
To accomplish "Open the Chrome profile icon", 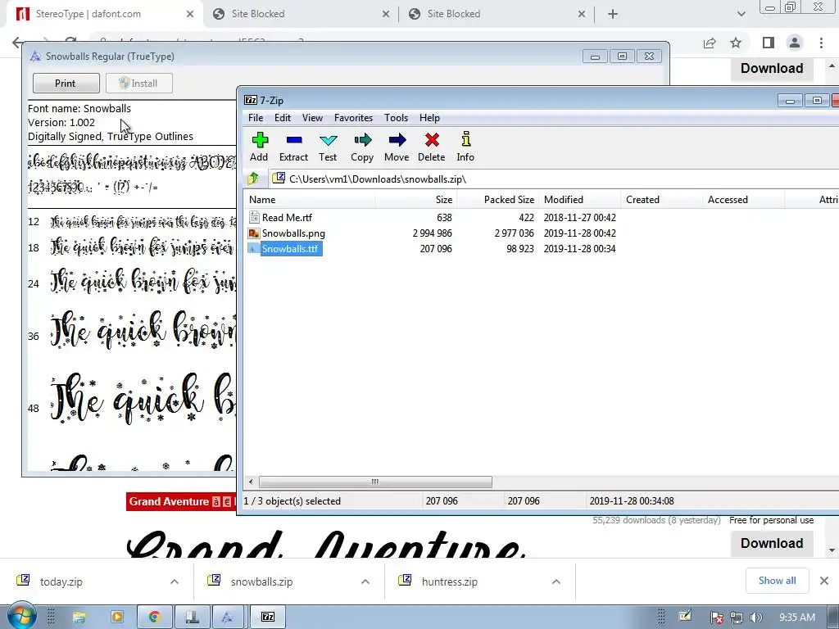I will pyautogui.click(x=795, y=43).
